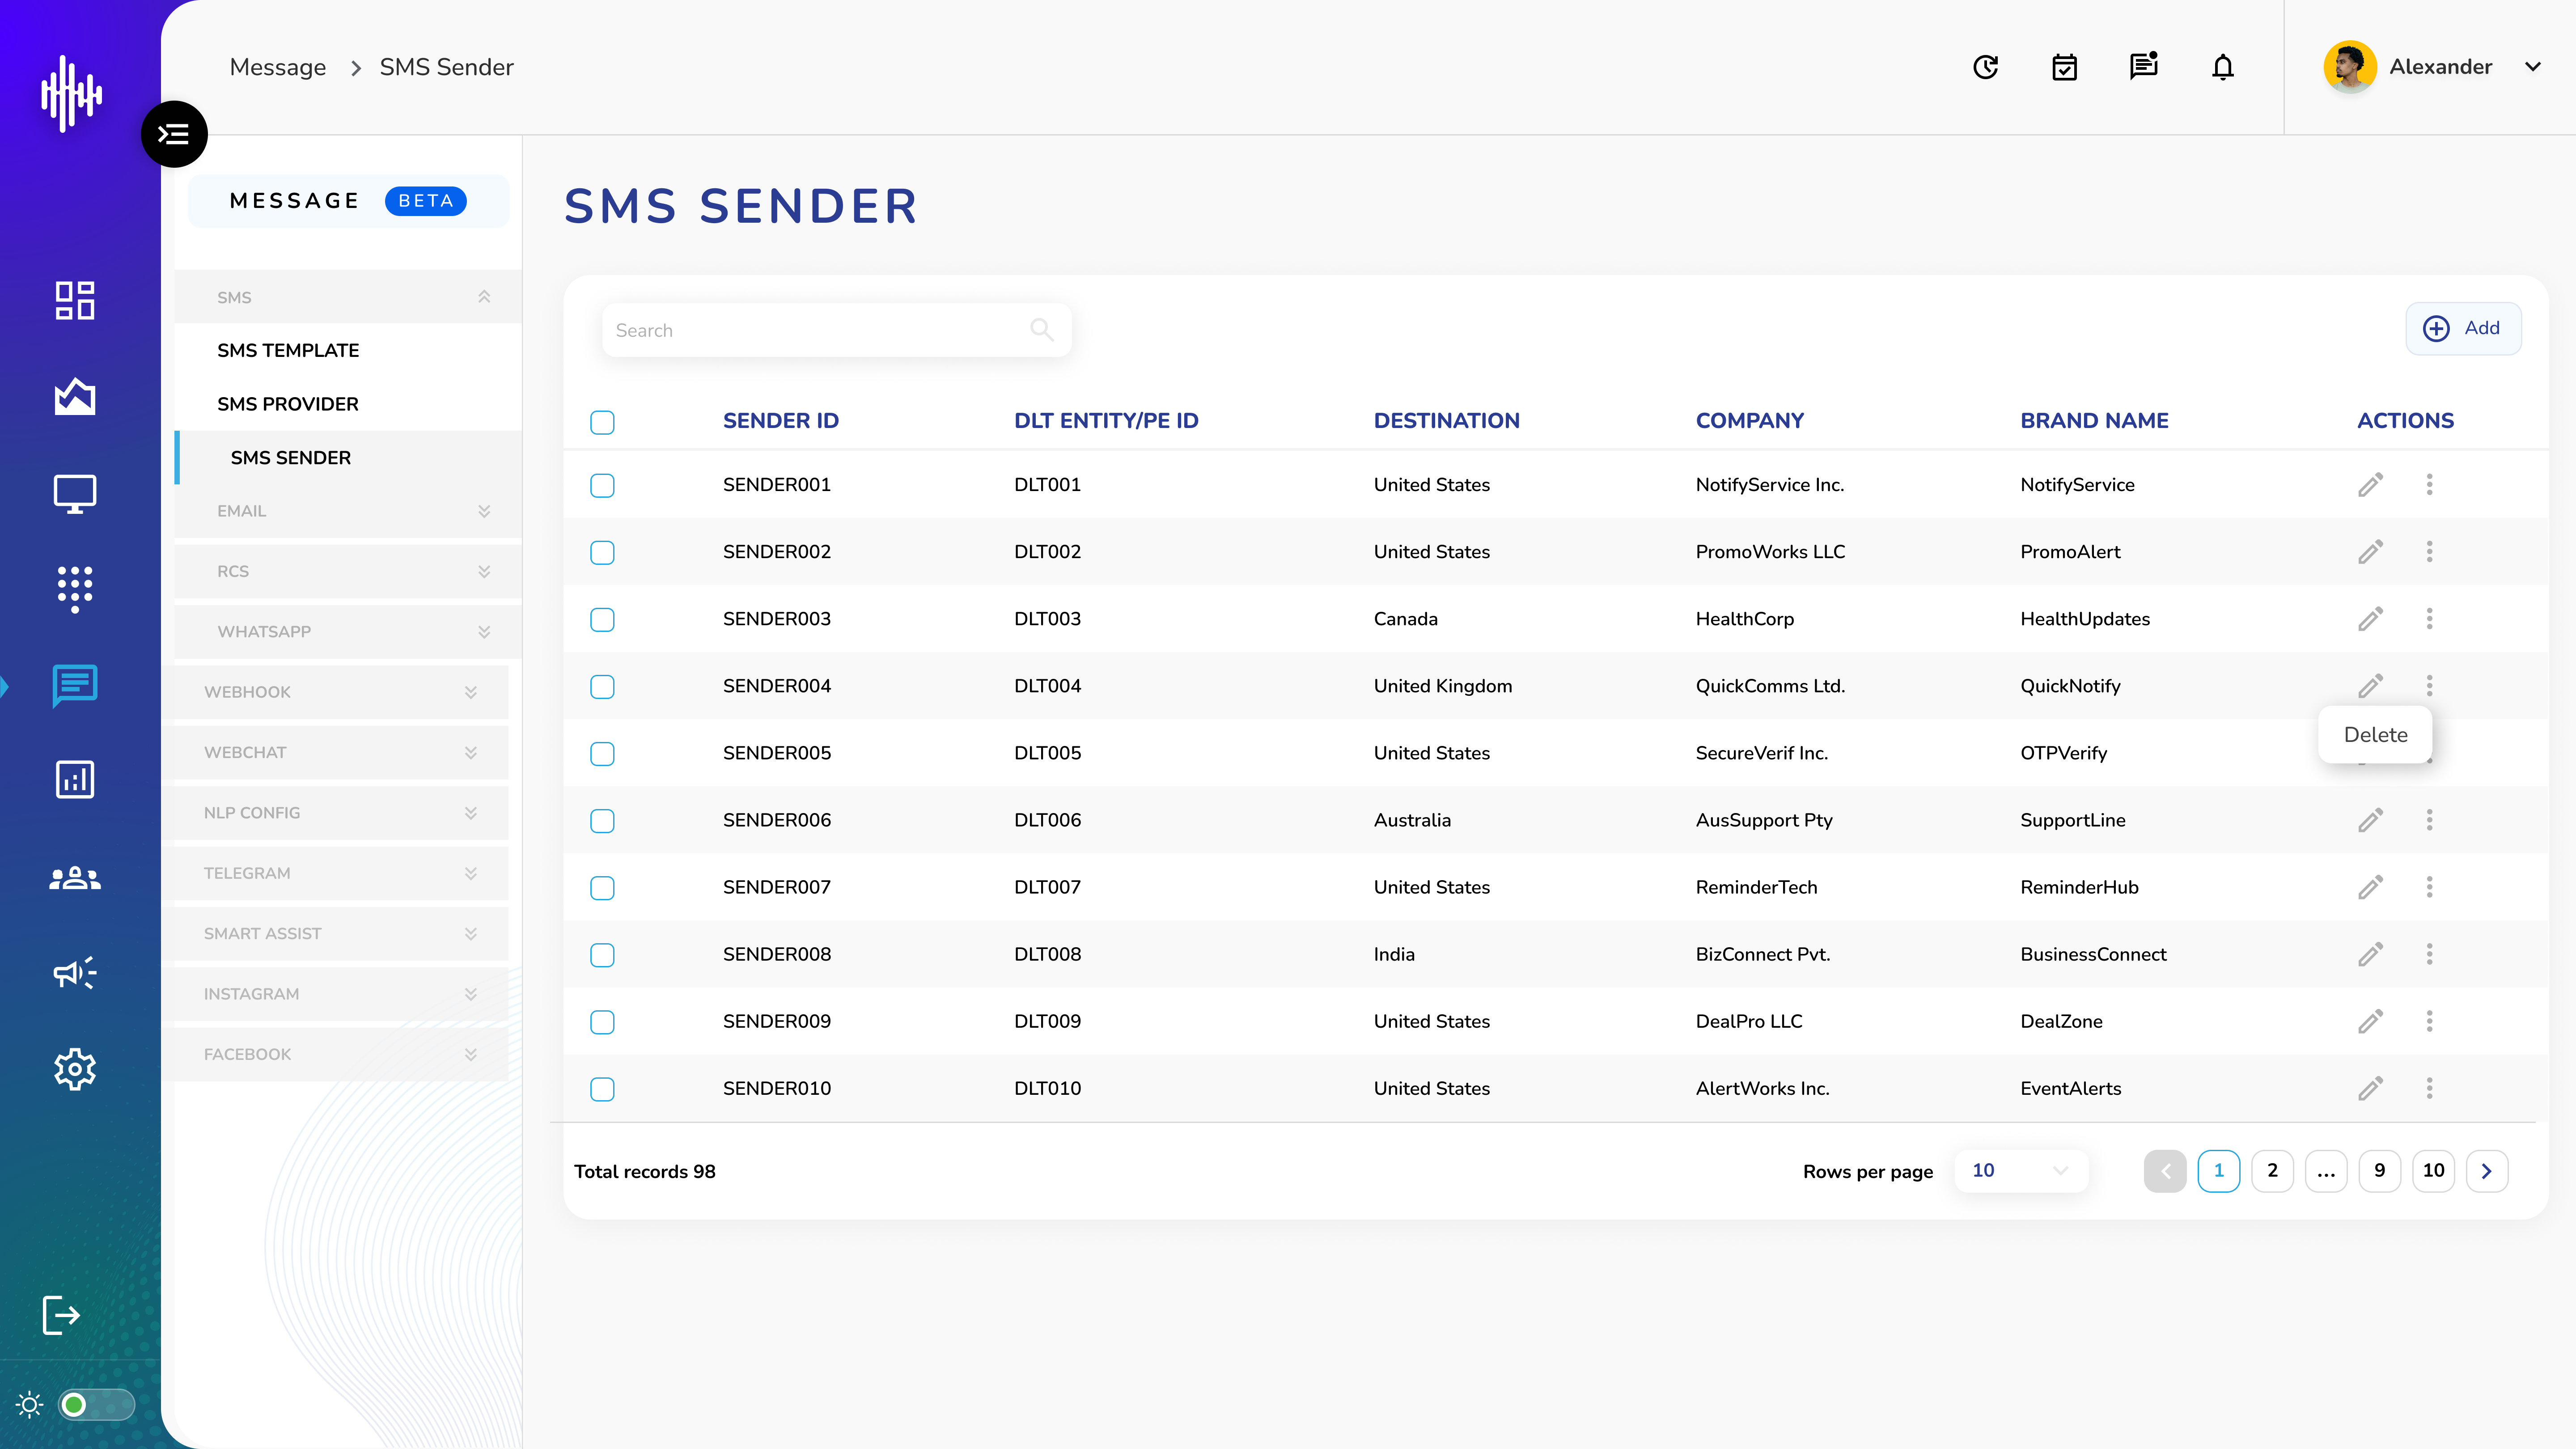Collapse the SMS section

pos(348,297)
